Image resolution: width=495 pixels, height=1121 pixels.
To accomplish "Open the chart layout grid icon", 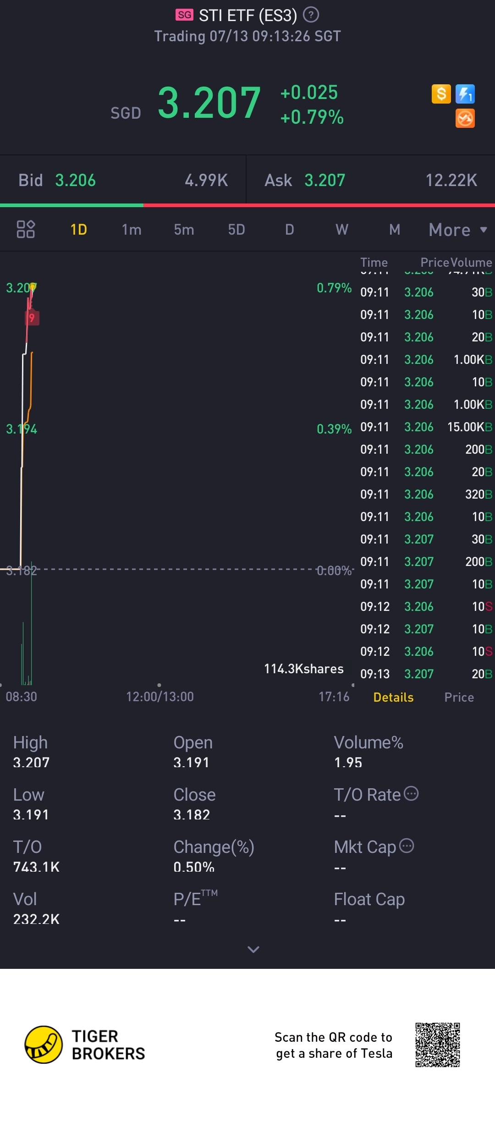I will [26, 229].
